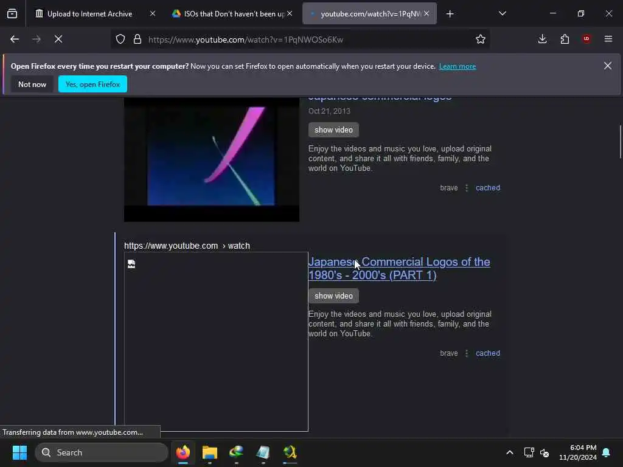Close the ISOs Google Drive tab
This screenshot has height=467, width=623.
click(290, 13)
